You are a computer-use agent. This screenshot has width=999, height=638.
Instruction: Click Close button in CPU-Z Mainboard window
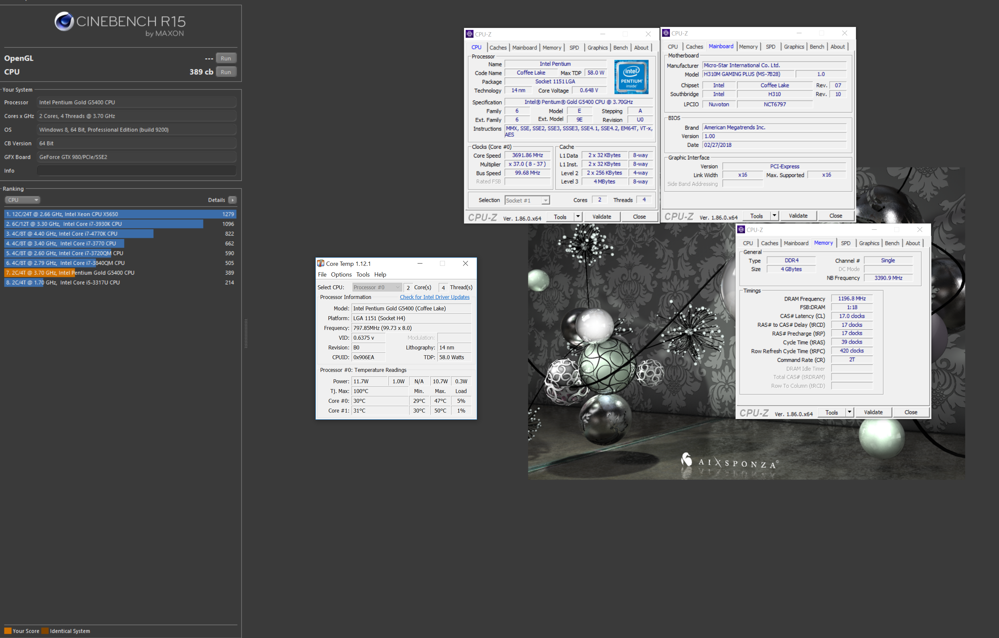[835, 216]
